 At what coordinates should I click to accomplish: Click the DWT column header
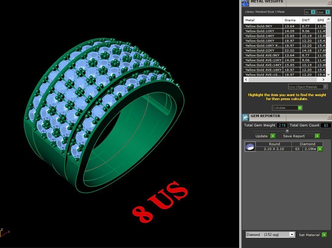click(x=308, y=20)
